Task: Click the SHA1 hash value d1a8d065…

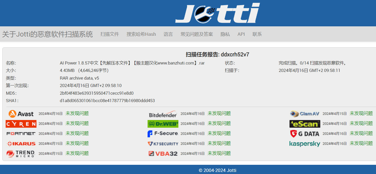Action: [107, 101]
